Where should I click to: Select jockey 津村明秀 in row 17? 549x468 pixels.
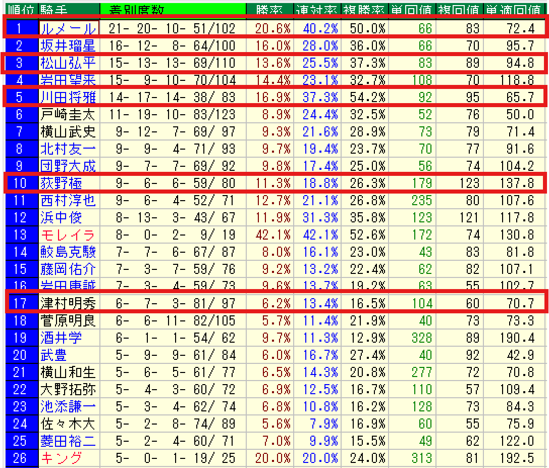coord(68,303)
